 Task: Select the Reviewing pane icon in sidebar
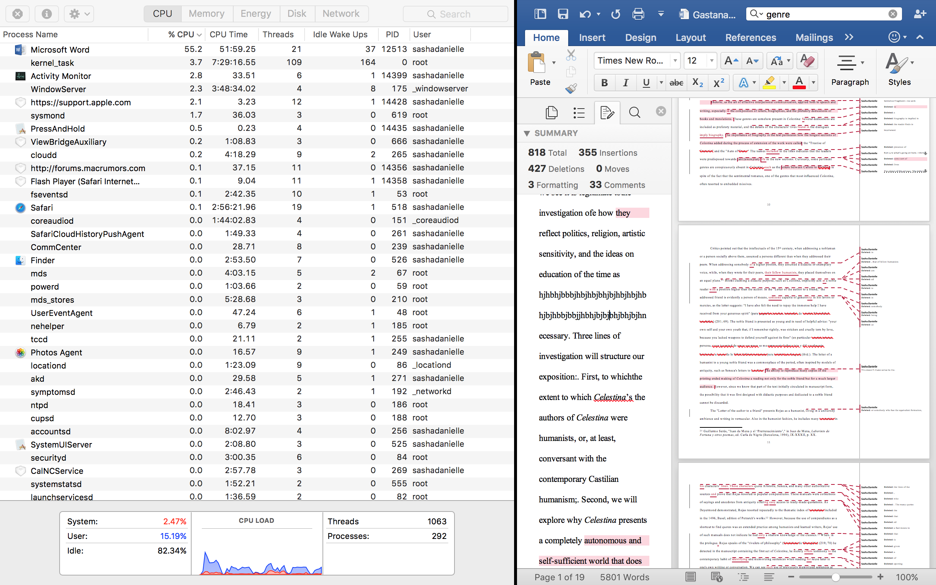point(607,113)
